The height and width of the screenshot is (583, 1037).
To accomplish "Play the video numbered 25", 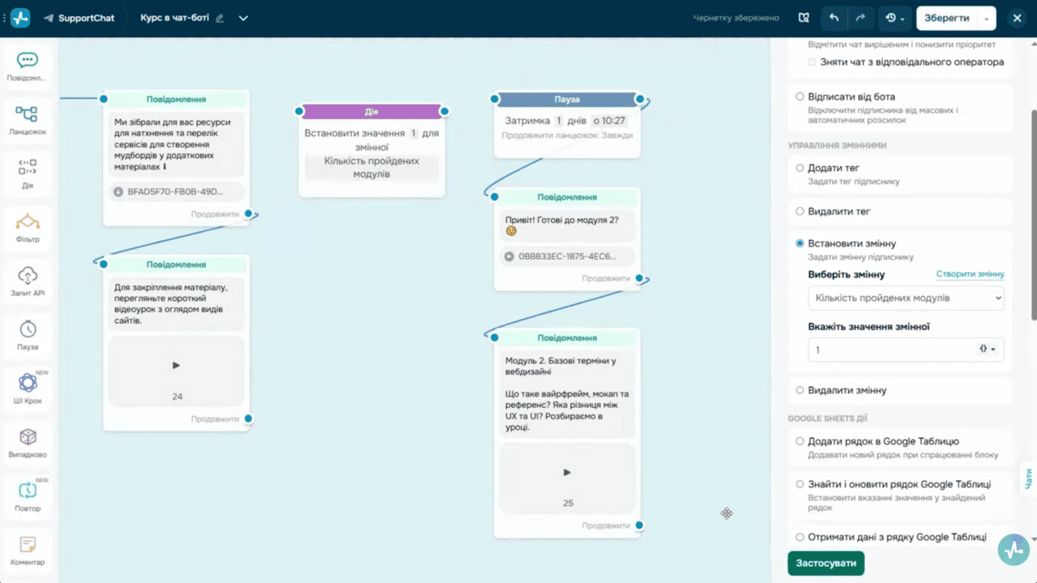I will [567, 472].
